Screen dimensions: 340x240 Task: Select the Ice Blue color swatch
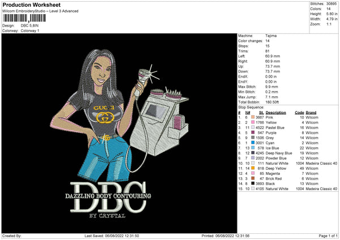pos(253,148)
